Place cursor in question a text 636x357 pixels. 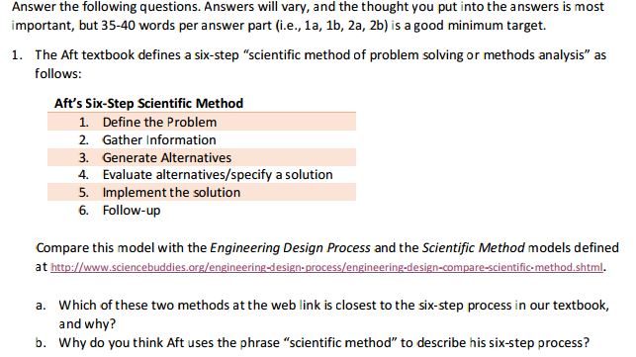tap(333, 314)
